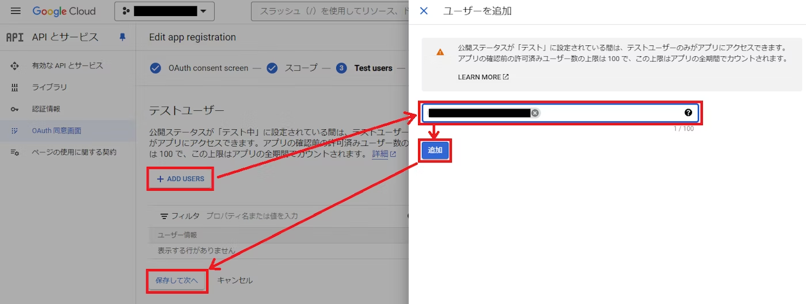
Task: Close the ユーザーを追加 panel
Action: pyautogui.click(x=424, y=11)
